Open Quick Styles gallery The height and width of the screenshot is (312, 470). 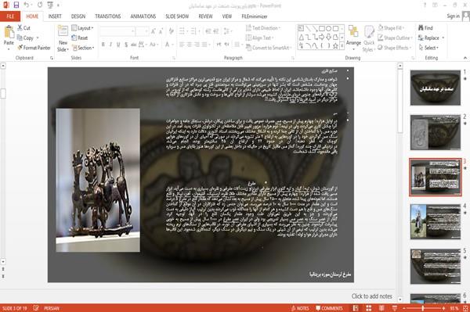tap(369, 38)
